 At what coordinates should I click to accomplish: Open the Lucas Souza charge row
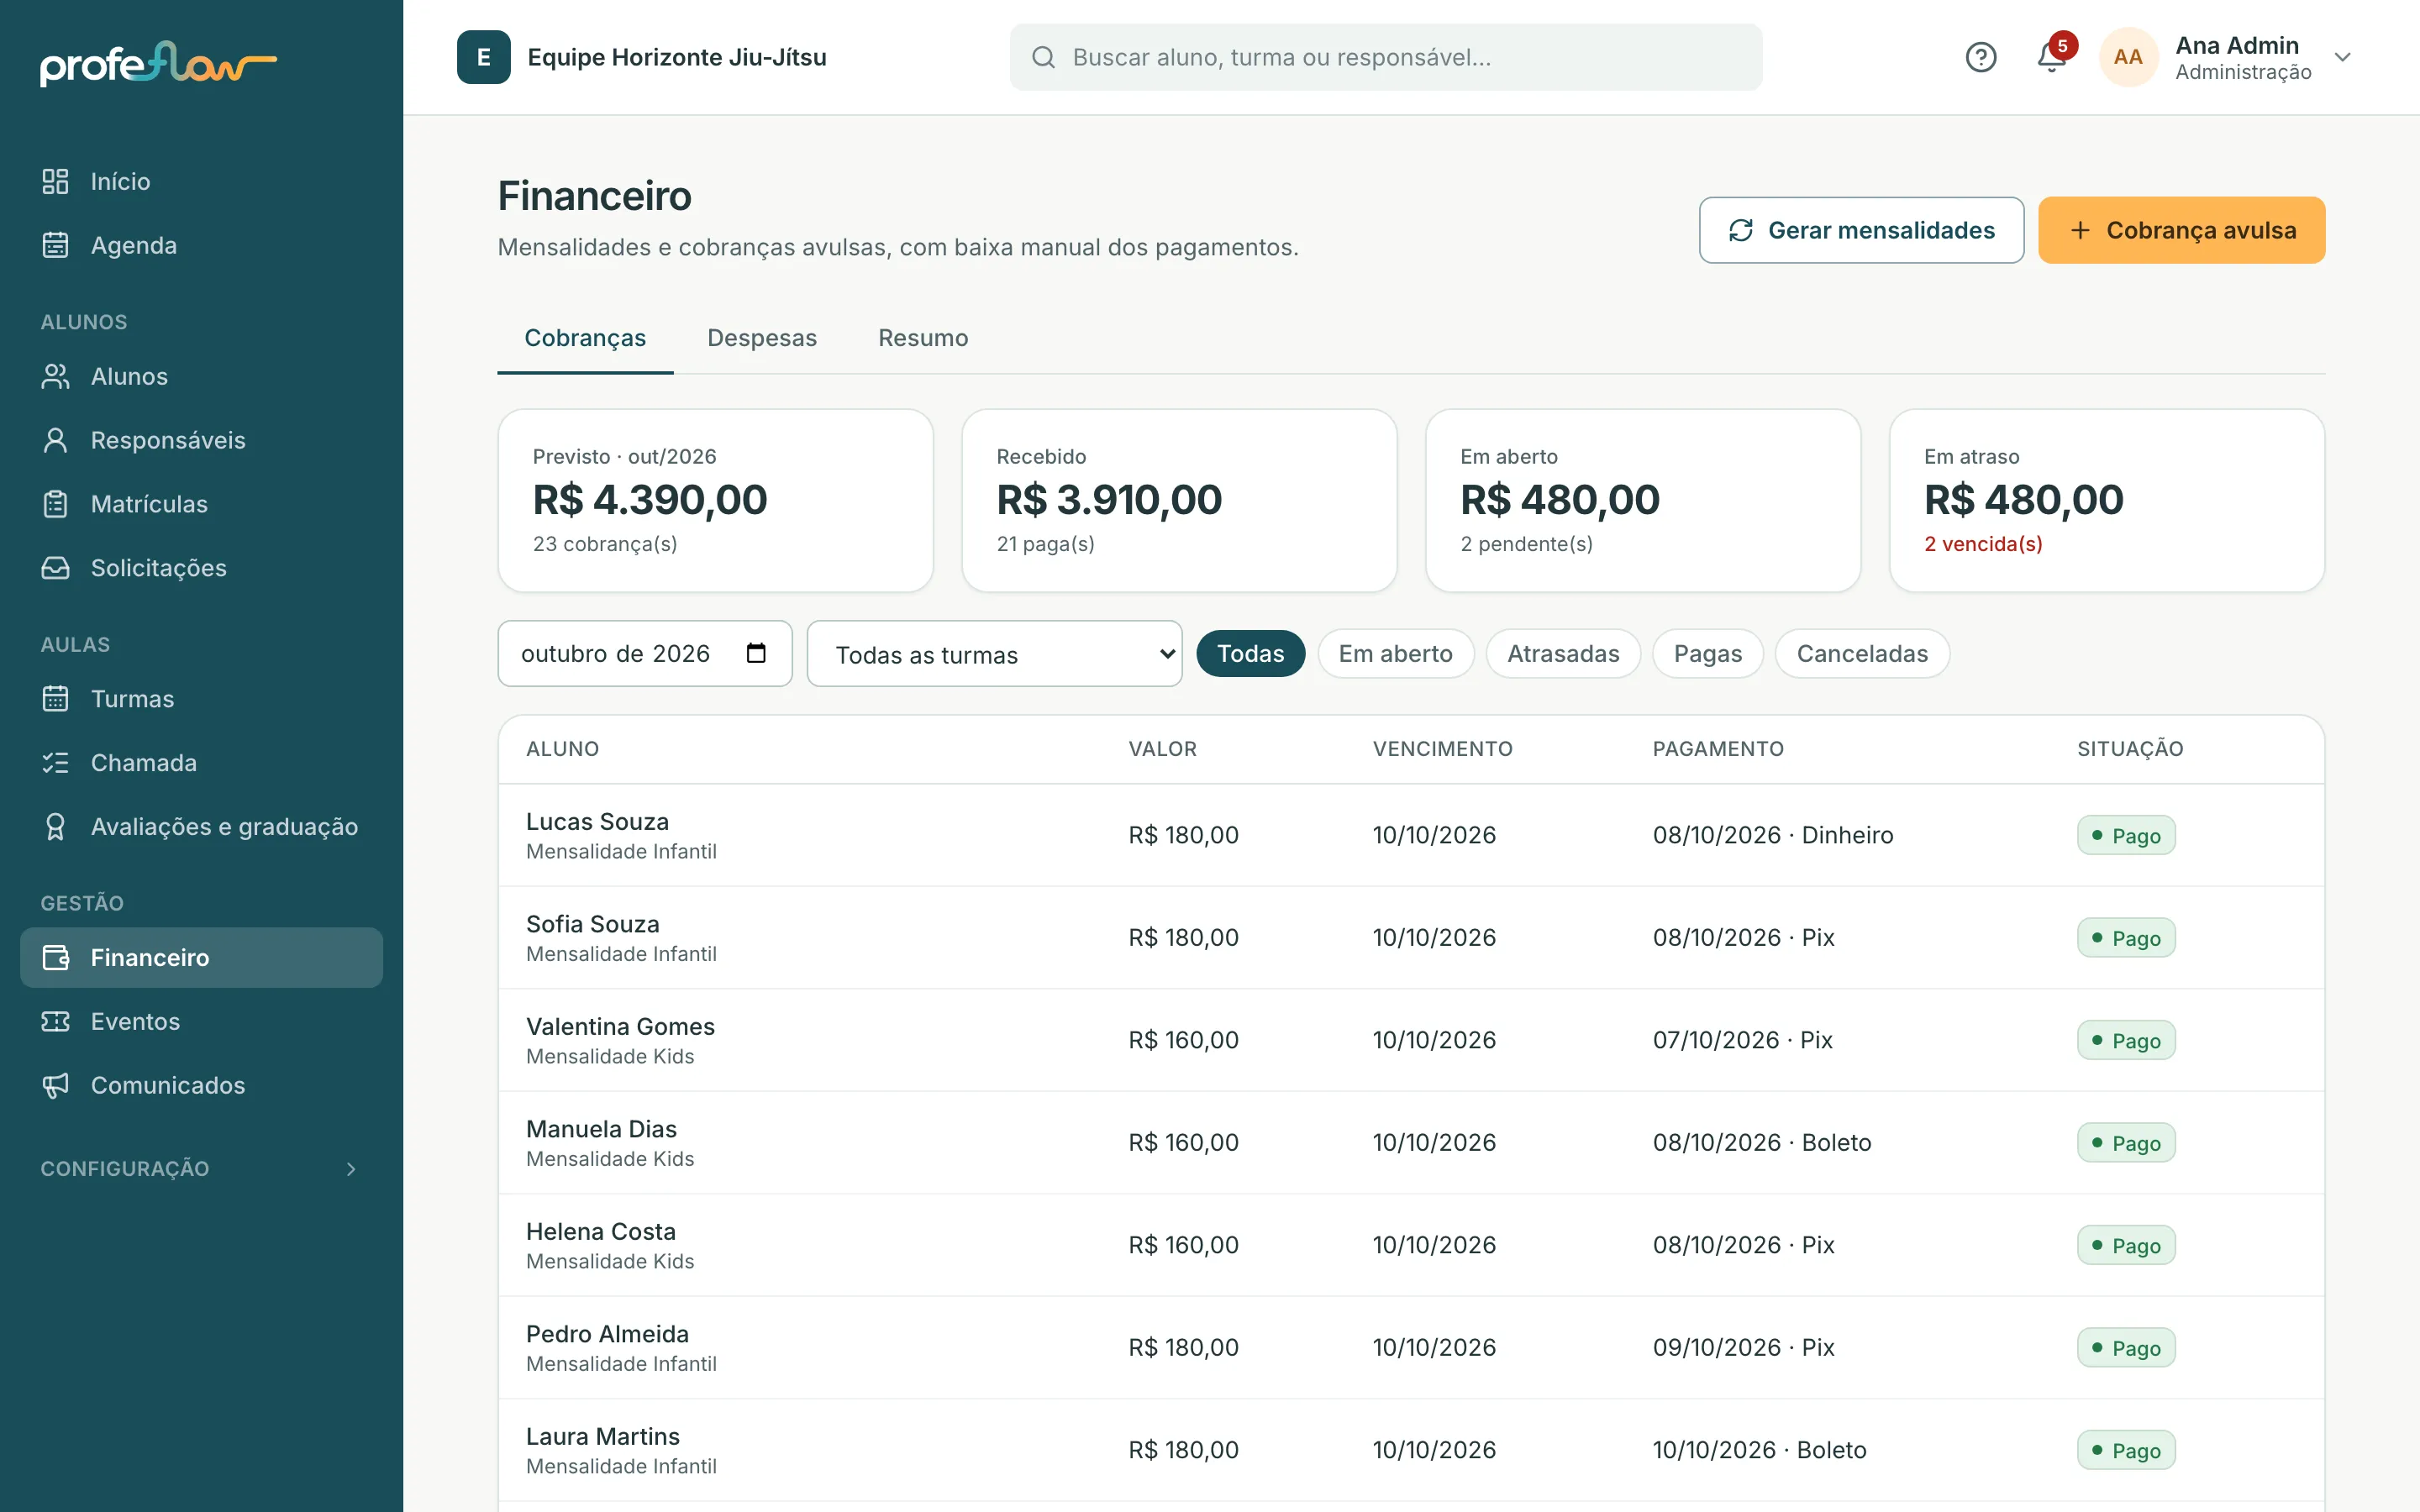click(1411, 835)
